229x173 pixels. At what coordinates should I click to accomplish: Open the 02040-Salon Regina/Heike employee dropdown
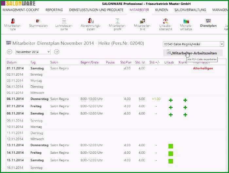(x=193, y=44)
